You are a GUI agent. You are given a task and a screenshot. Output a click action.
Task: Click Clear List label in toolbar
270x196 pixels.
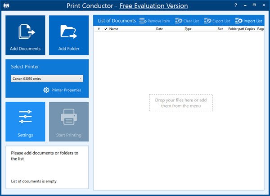point(191,21)
